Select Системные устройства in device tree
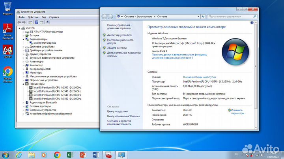Screen dimensions: 284x159 pos(43,110)
